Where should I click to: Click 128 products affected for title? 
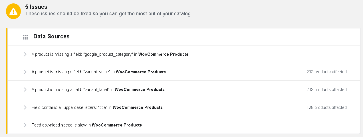[326, 107]
